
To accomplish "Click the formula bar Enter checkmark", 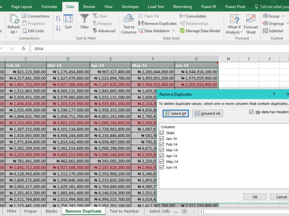I will click(12, 48).
